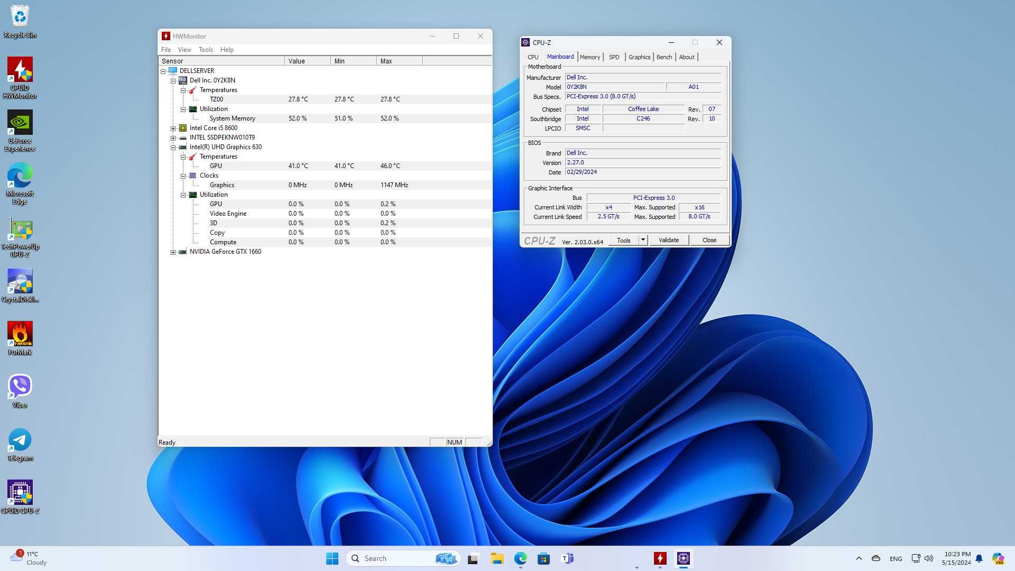Switch to Memory tab in CPU-Z
Image resolution: width=1015 pixels, height=571 pixels.
(x=590, y=57)
